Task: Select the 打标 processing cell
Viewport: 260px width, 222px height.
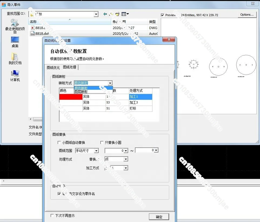Action: click(x=141, y=108)
